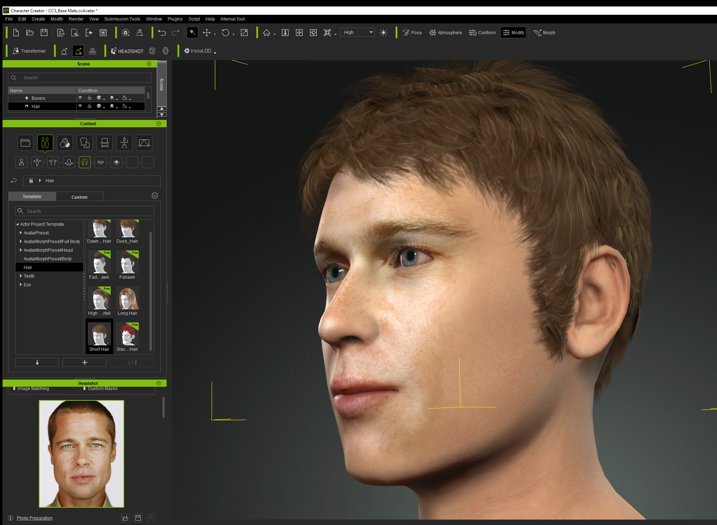This screenshot has height=525, width=717.
Task: Toggle the lock icon for Boxers
Action: tap(90, 98)
